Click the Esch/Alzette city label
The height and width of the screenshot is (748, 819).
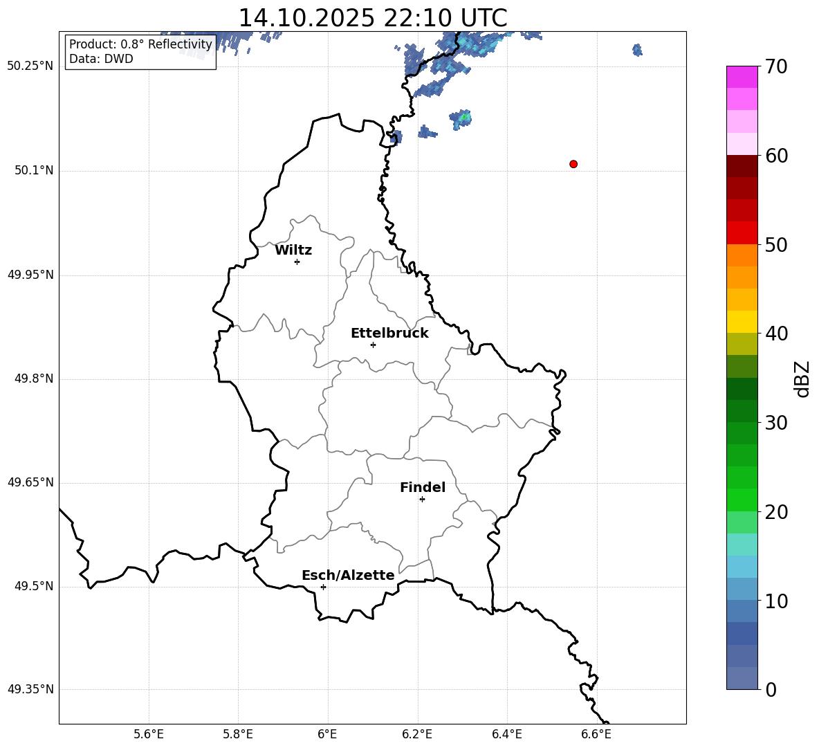coord(348,575)
